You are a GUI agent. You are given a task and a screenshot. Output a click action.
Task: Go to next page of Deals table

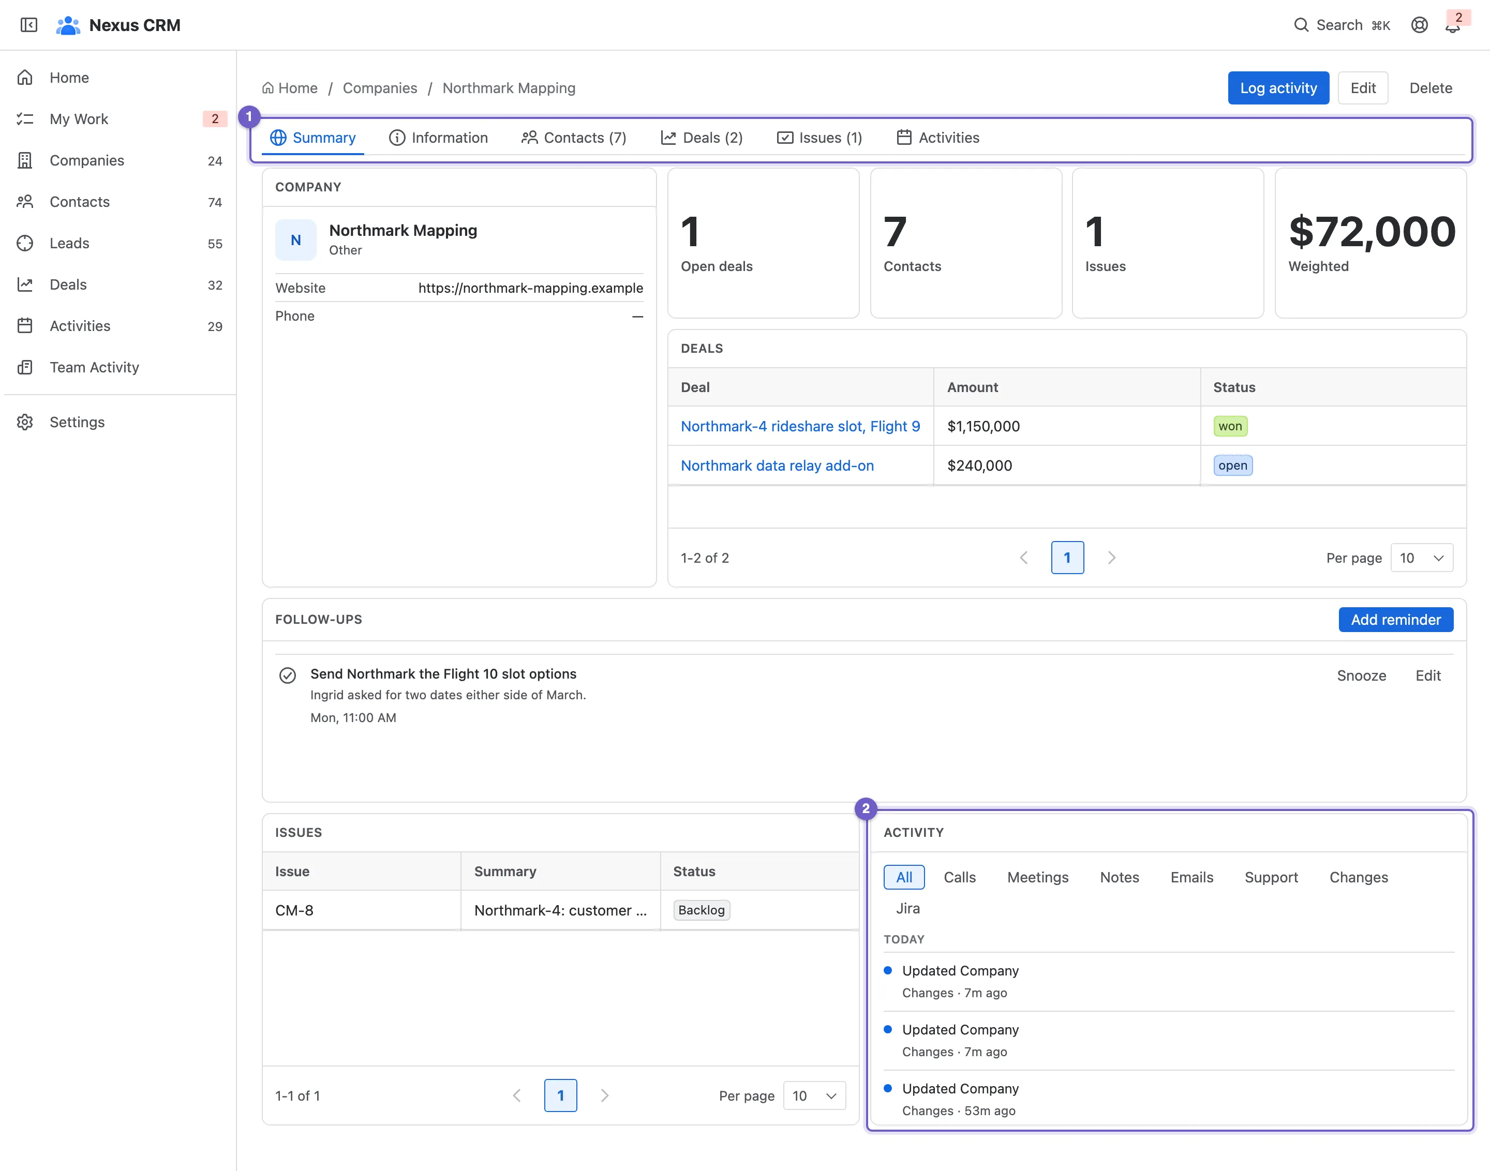coord(1111,558)
